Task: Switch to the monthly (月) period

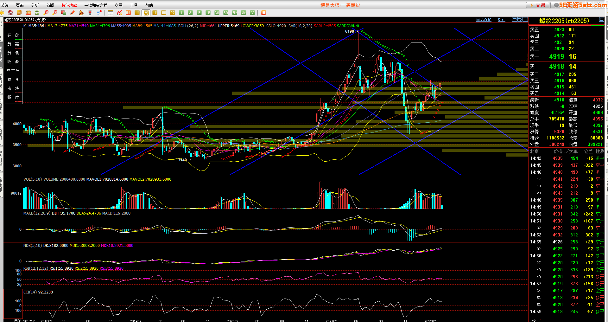Action: click(155, 13)
